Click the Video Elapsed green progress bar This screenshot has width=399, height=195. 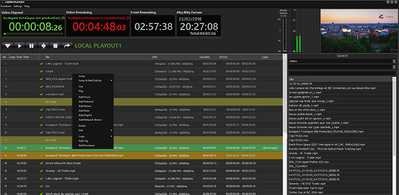[x=33, y=34]
